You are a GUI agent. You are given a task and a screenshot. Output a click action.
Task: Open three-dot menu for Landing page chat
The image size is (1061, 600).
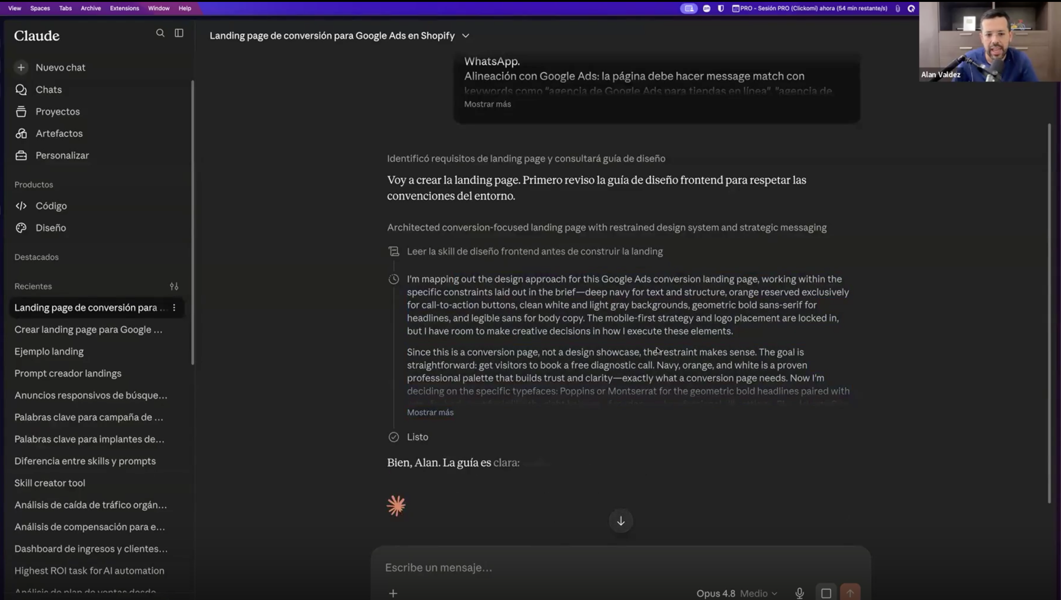pyautogui.click(x=174, y=307)
